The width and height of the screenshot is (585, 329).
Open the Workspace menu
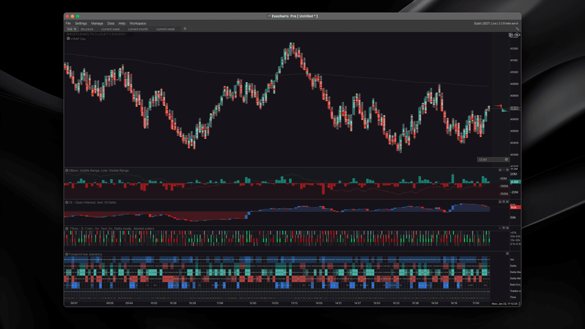tap(138, 23)
